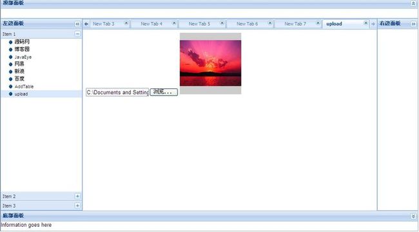The image size is (419, 232).
Task: Click the Item 3 header label
Action: [x=9, y=206]
